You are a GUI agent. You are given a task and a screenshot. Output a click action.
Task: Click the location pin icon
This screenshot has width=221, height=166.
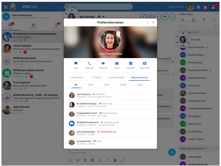coord(85,160)
